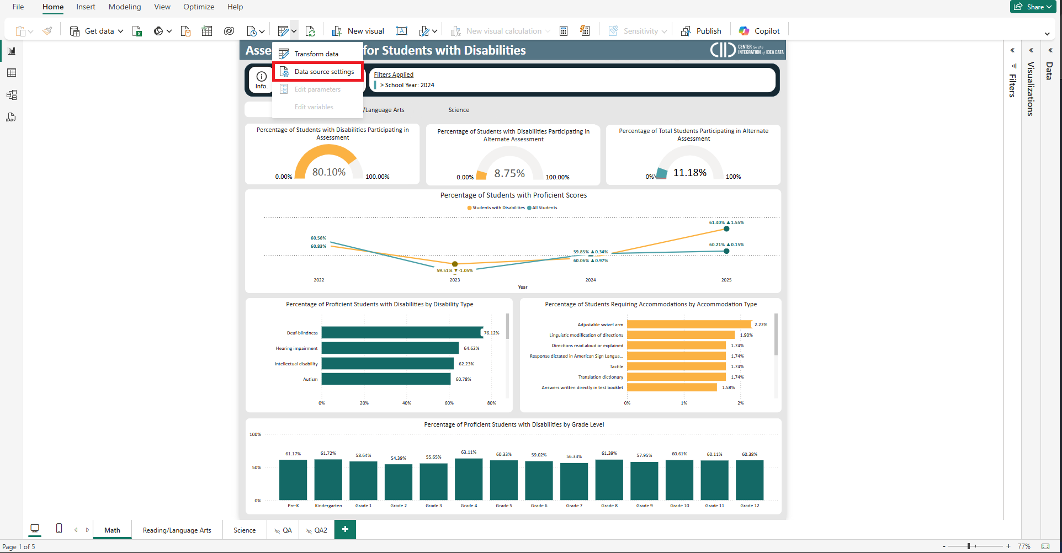This screenshot has width=1062, height=553.
Task: Toggle fit to page button
Action: (x=1045, y=546)
